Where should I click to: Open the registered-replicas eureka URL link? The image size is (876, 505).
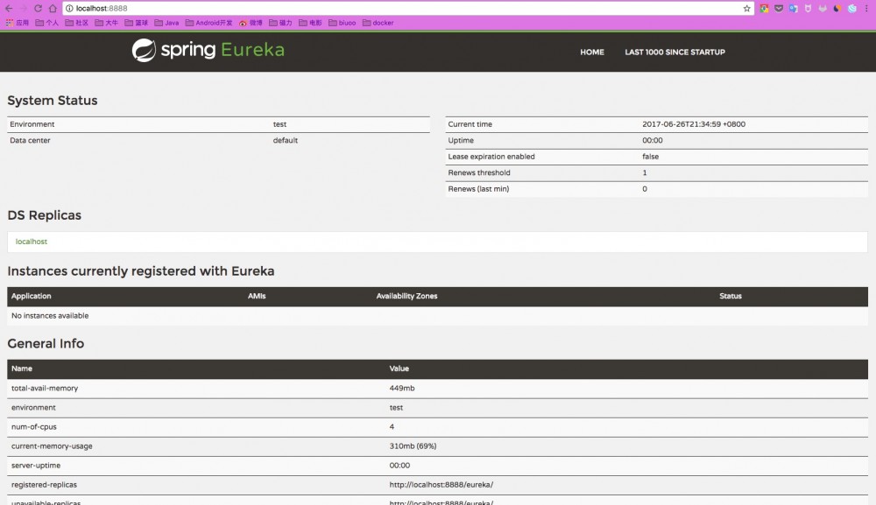[x=442, y=485]
